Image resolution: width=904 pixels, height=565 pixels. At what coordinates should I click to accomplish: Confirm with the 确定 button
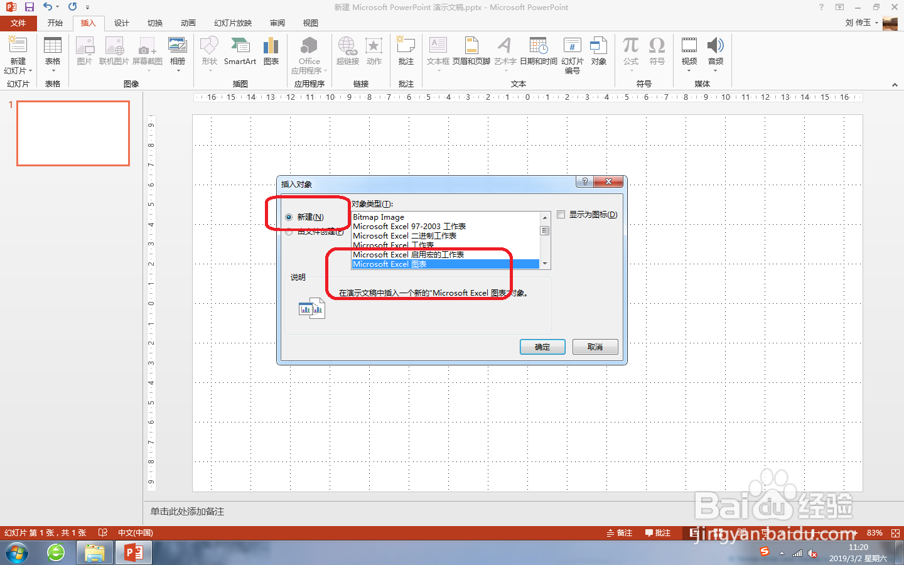[x=542, y=347]
